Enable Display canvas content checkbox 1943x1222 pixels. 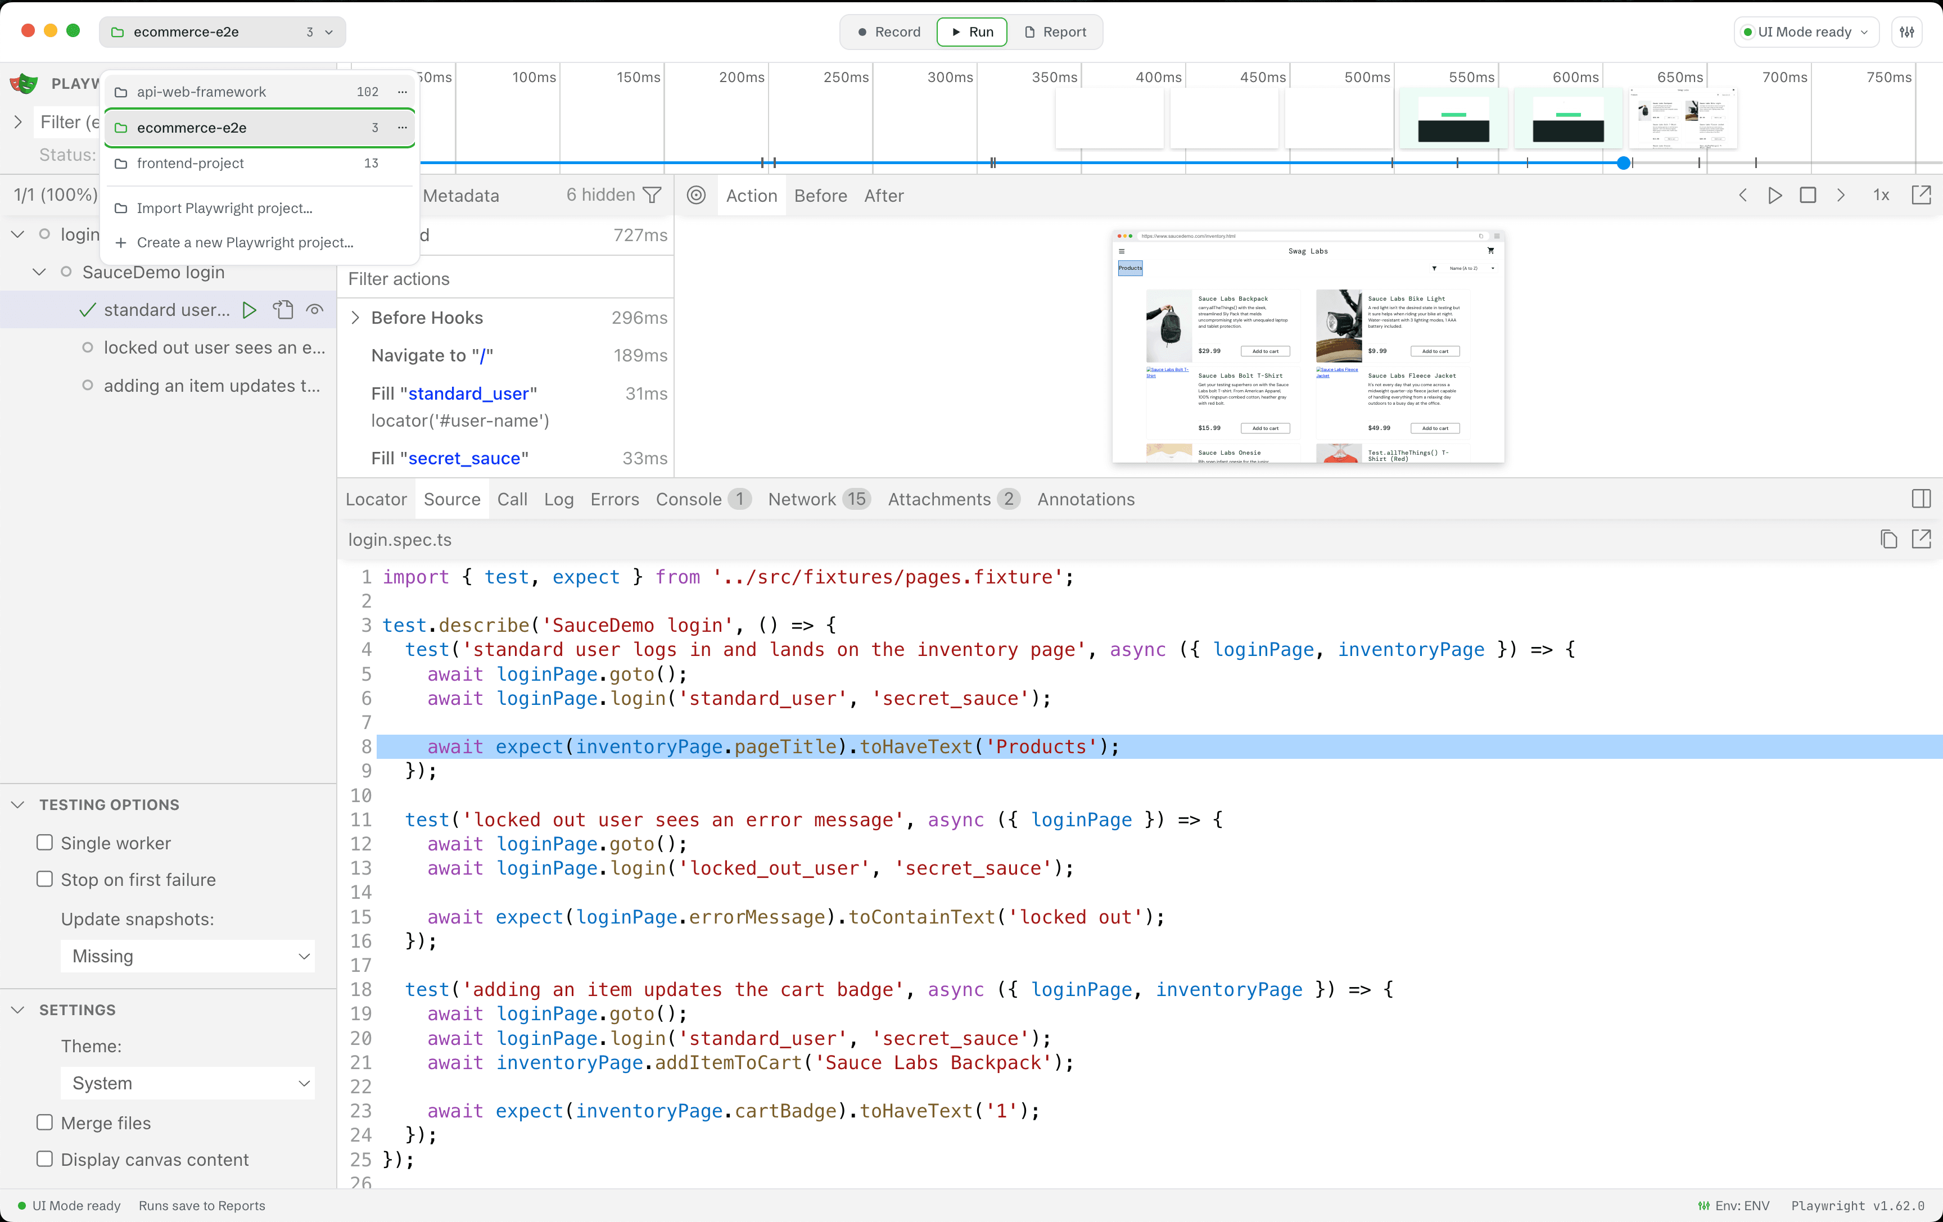pyautogui.click(x=45, y=1159)
